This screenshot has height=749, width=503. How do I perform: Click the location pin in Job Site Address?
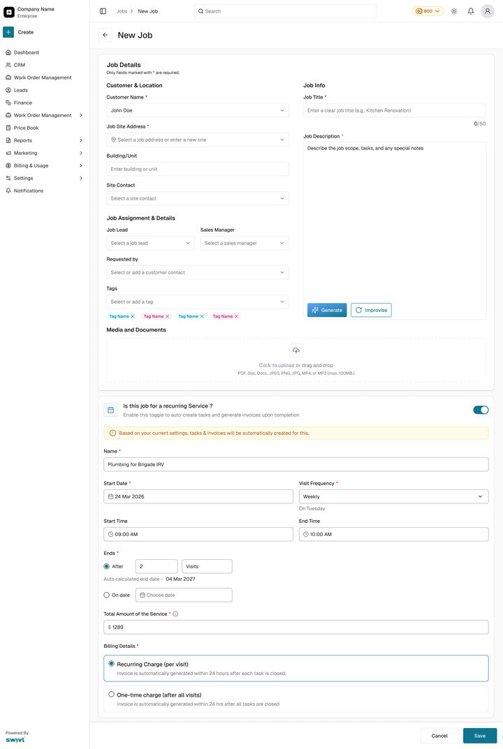point(113,140)
